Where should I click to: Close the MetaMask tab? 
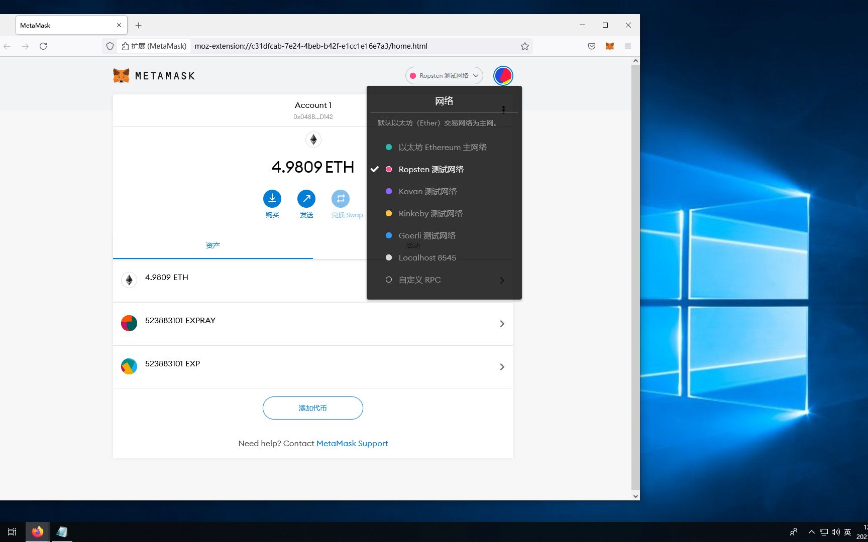[119, 25]
